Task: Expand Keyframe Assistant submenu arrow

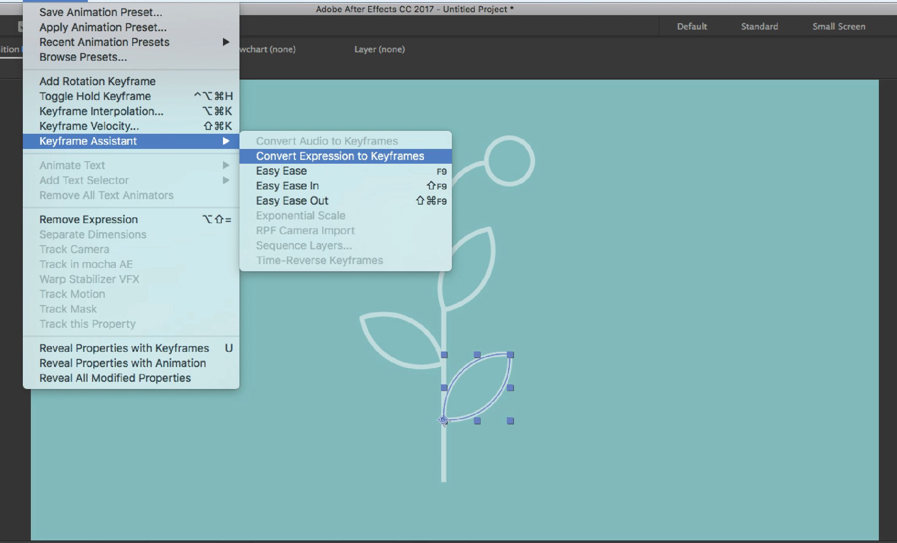Action: 226,141
